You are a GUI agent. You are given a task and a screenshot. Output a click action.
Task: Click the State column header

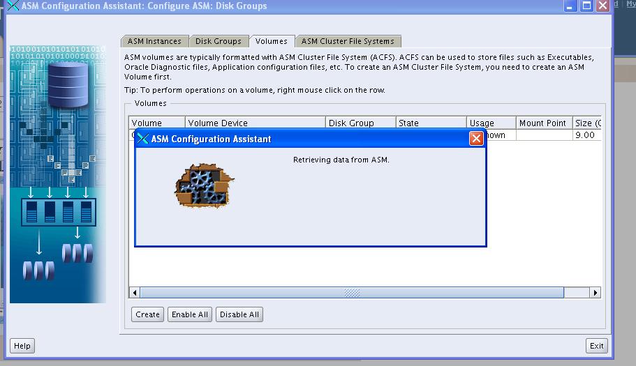[431, 123]
